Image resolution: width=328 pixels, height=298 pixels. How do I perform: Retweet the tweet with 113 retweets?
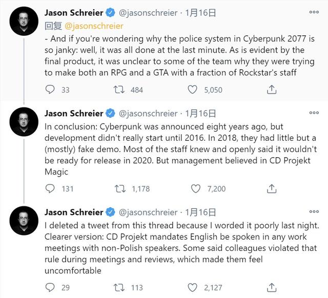[119, 287]
